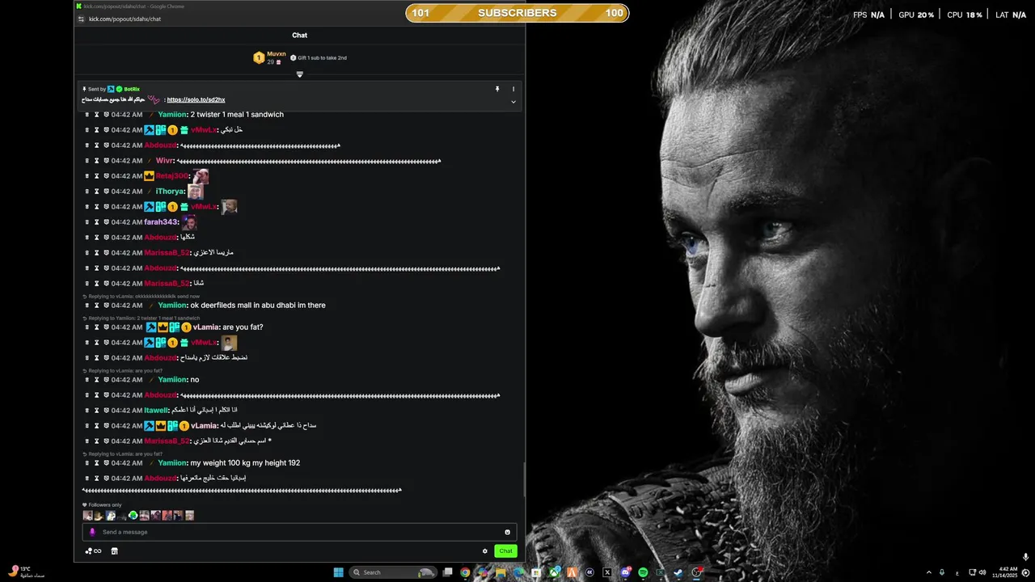Open the weather widget on taskbar

pos(27,571)
